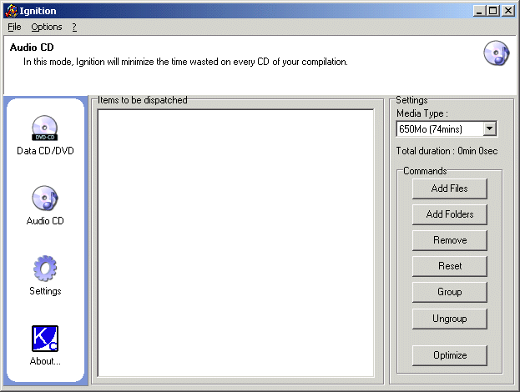Screen dimensions: 520x392
Task: Maximize the Ignition window
Action: click(x=492, y=11)
